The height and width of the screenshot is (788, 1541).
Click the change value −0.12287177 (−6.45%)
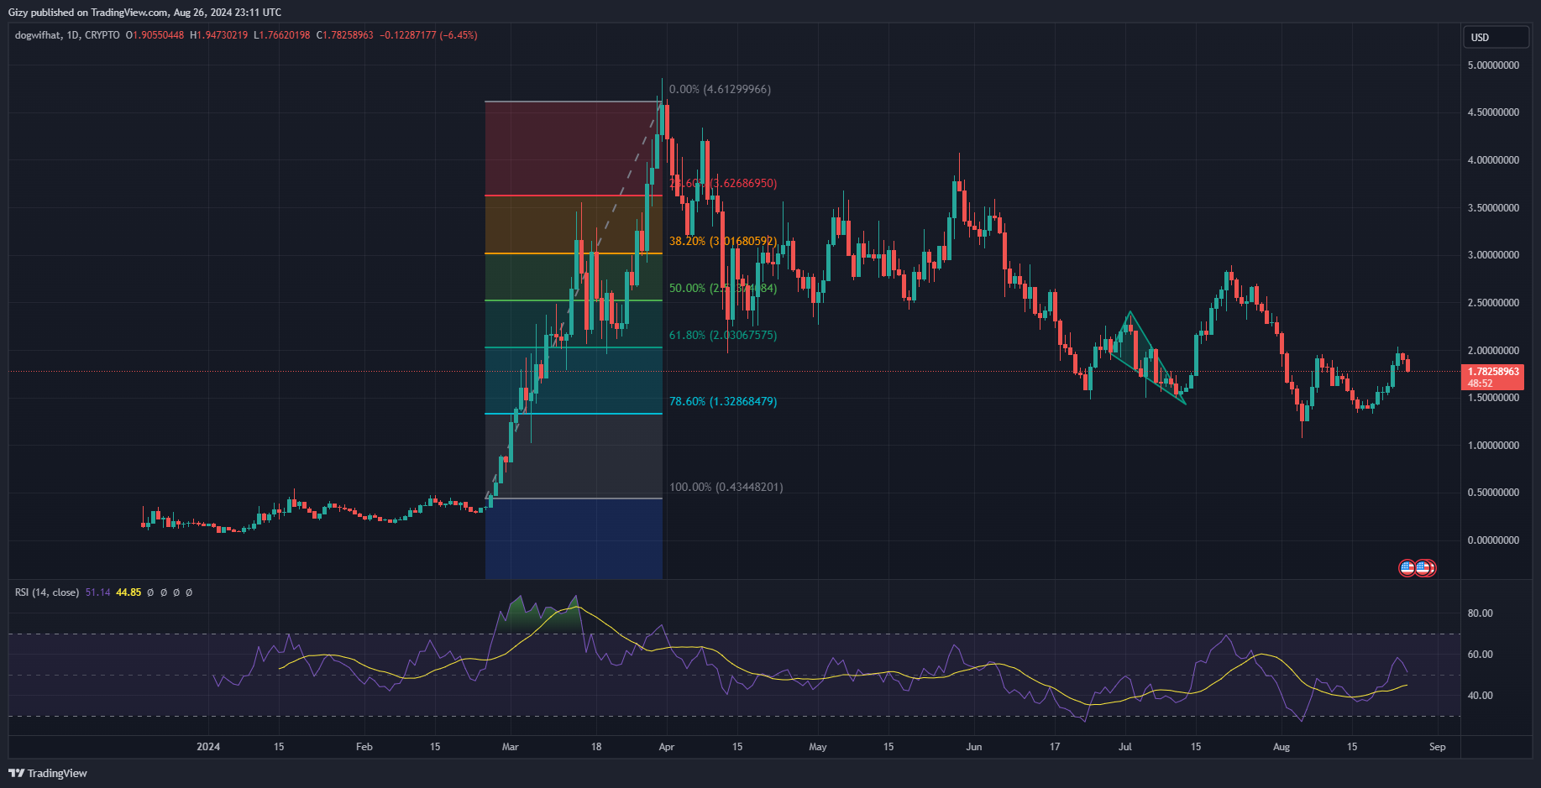[428, 35]
